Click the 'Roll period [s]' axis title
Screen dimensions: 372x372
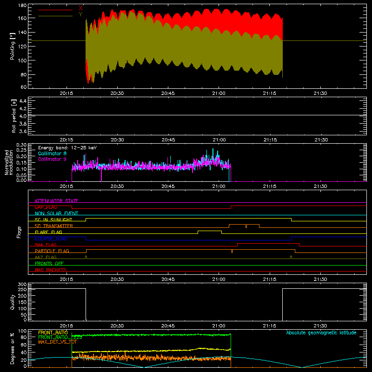pos(14,116)
